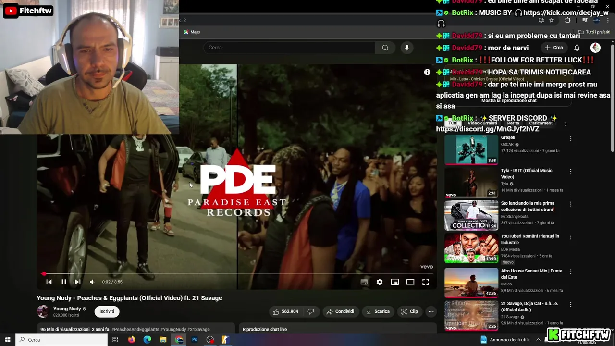This screenshot has width=615, height=346.
Task: Open Tyla - IS IT video title
Action: click(x=527, y=173)
